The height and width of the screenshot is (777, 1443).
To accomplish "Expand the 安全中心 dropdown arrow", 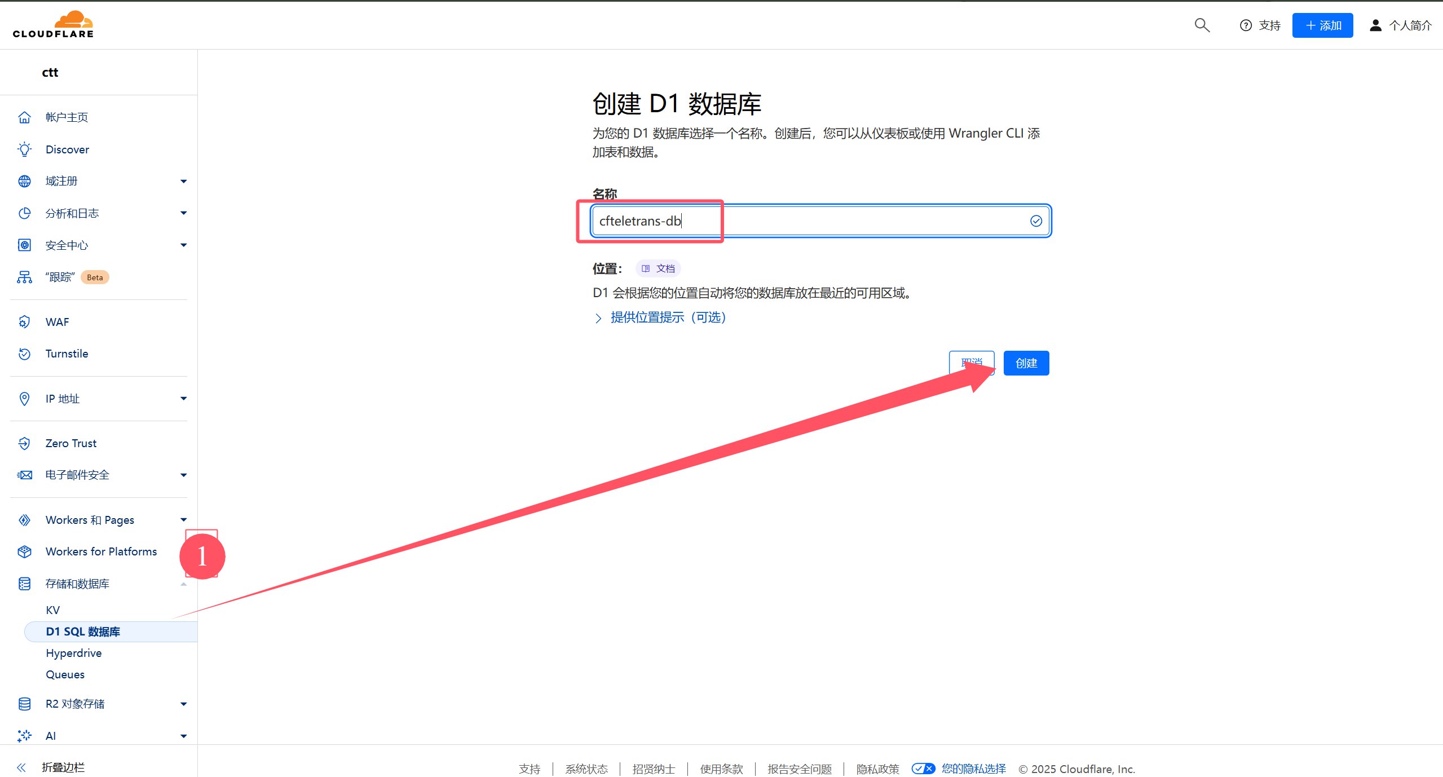I will pyautogui.click(x=183, y=245).
